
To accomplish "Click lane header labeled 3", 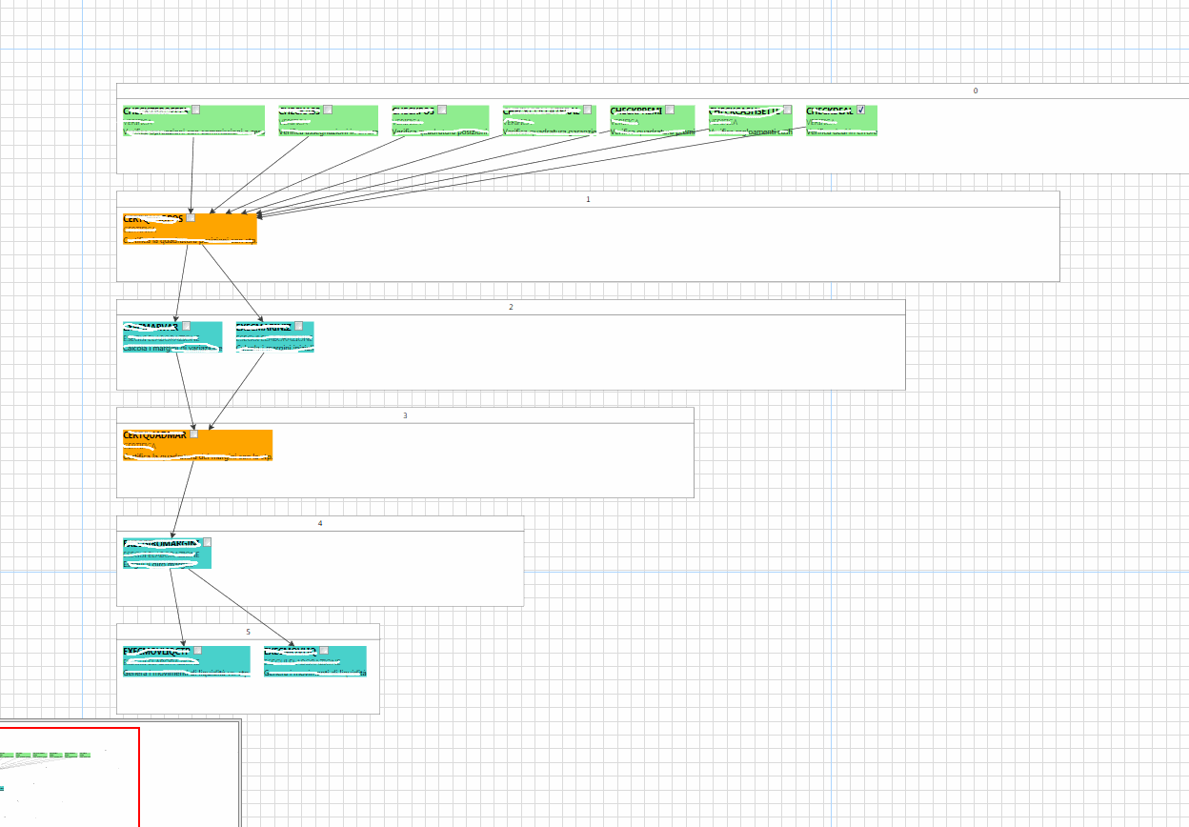I will pyautogui.click(x=405, y=415).
